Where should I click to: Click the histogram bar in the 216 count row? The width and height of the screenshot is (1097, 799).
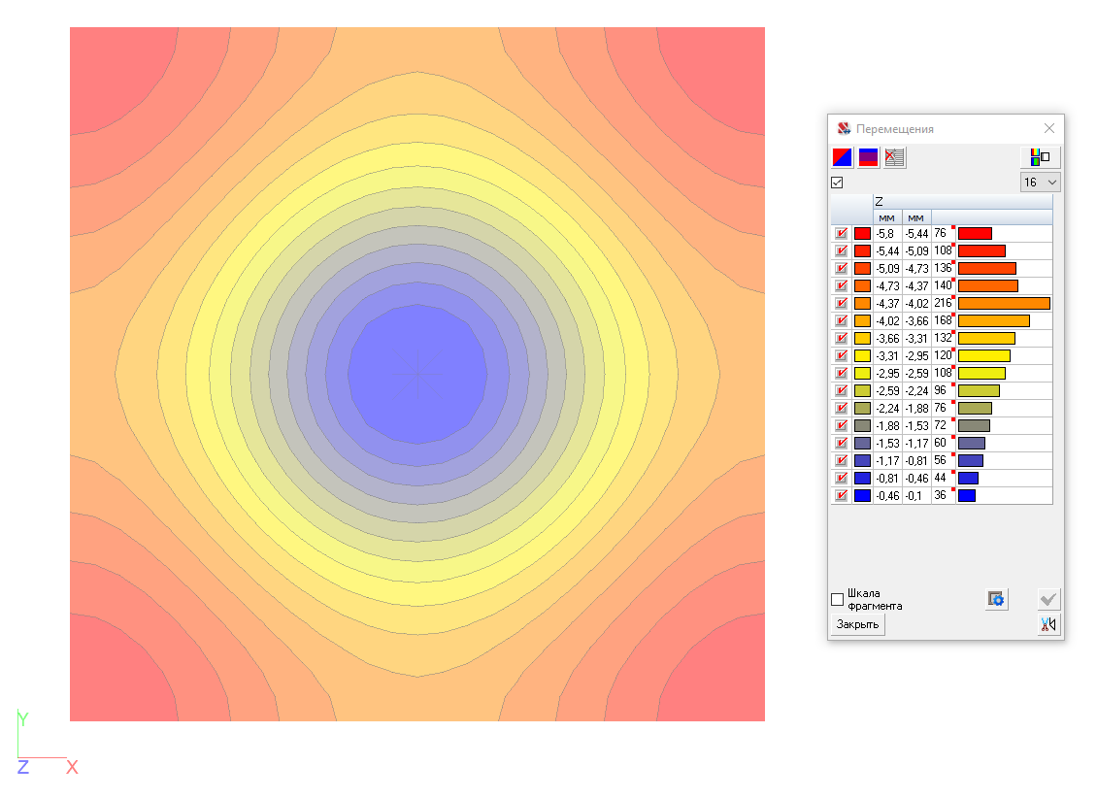pos(1004,304)
